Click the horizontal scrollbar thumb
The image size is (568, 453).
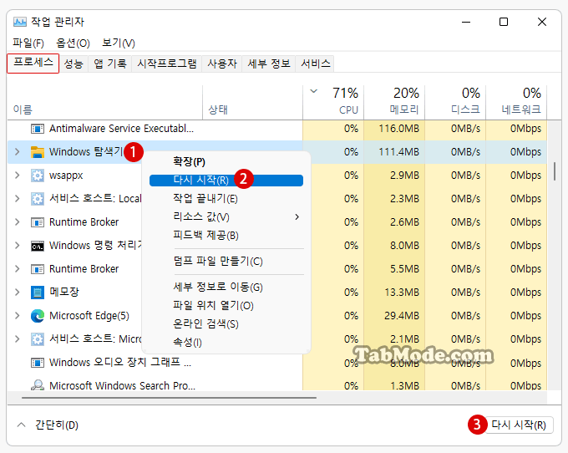[169, 398]
